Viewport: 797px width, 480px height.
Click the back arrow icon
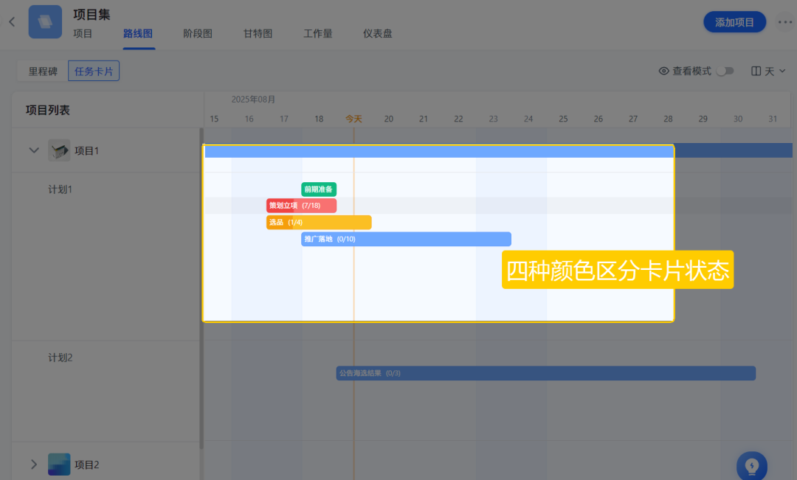pyautogui.click(x=12, y=22)
